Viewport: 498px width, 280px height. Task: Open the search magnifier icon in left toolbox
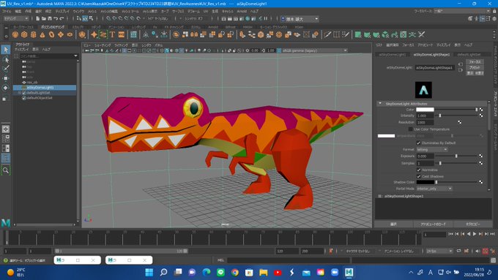(x=6, y=170)
